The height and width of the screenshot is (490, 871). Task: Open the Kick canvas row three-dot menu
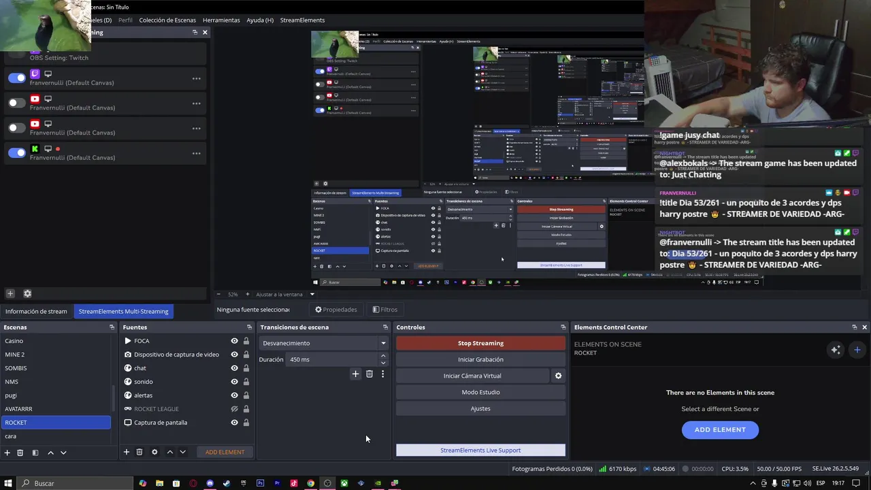coord(196,153)
